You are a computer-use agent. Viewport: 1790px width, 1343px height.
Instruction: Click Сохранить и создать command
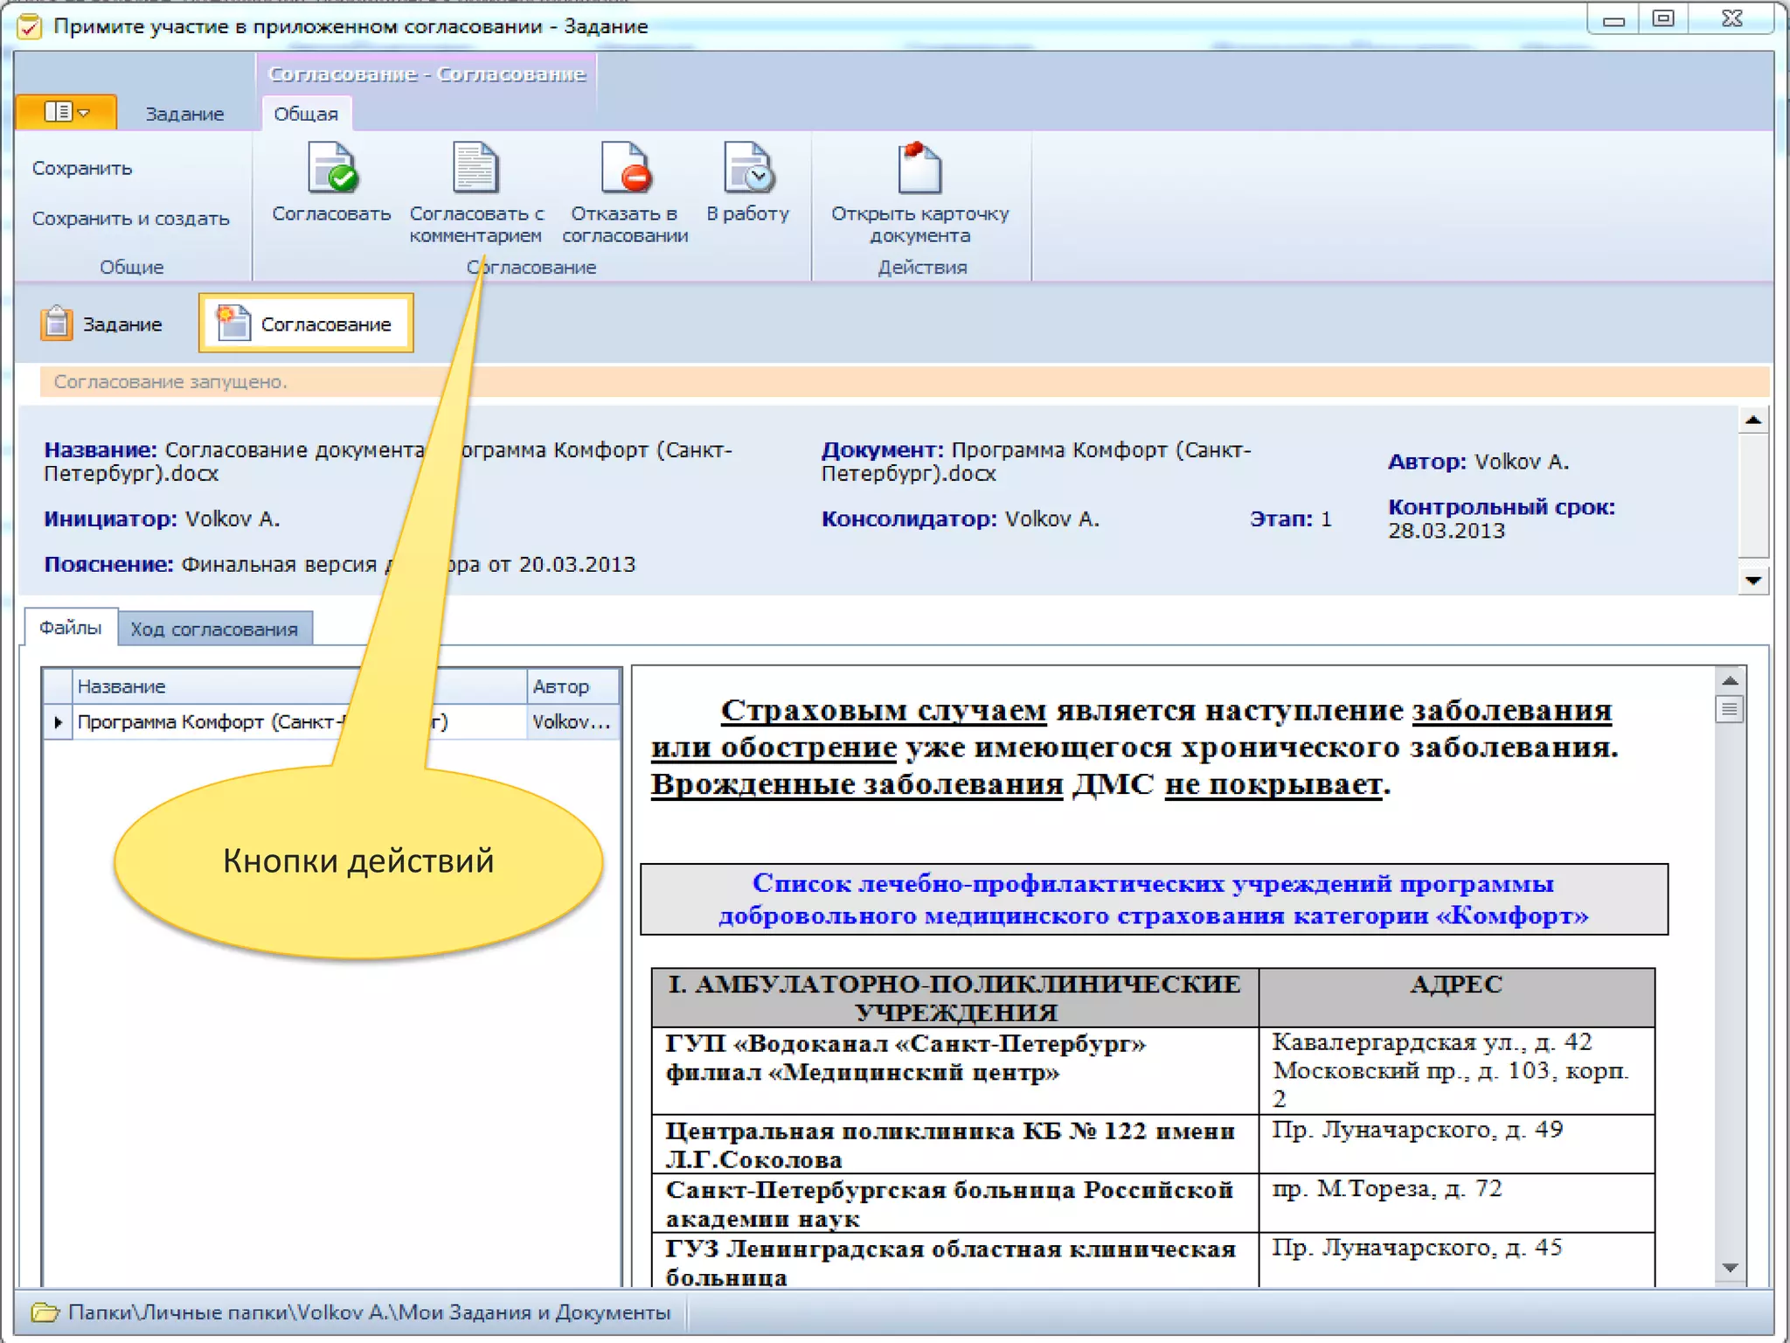(x=130, y=219)
